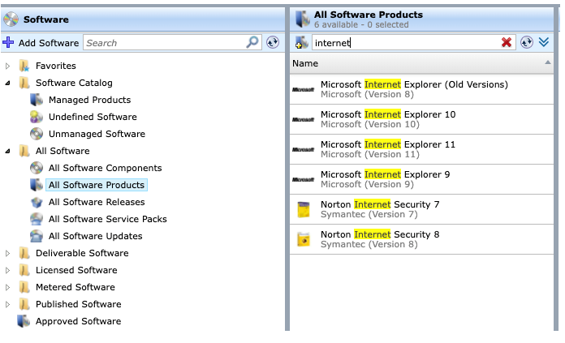Click the Metered Software folder icon
The image size is (565, 343).
(x=24, y=287)
